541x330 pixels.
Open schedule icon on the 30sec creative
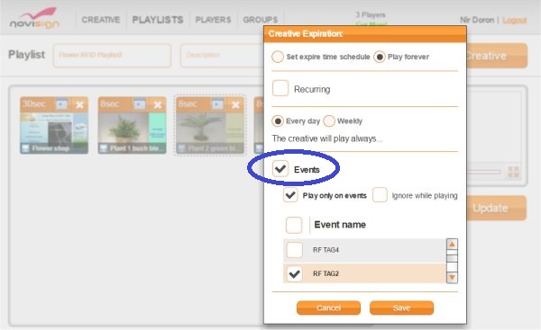(61, 104)
